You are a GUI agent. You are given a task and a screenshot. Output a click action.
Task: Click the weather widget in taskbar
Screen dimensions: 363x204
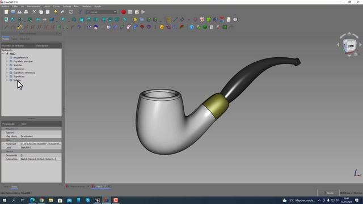coord(299,200)
